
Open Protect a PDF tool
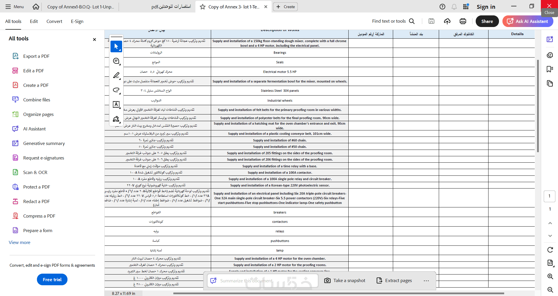(x=31, y=187)
